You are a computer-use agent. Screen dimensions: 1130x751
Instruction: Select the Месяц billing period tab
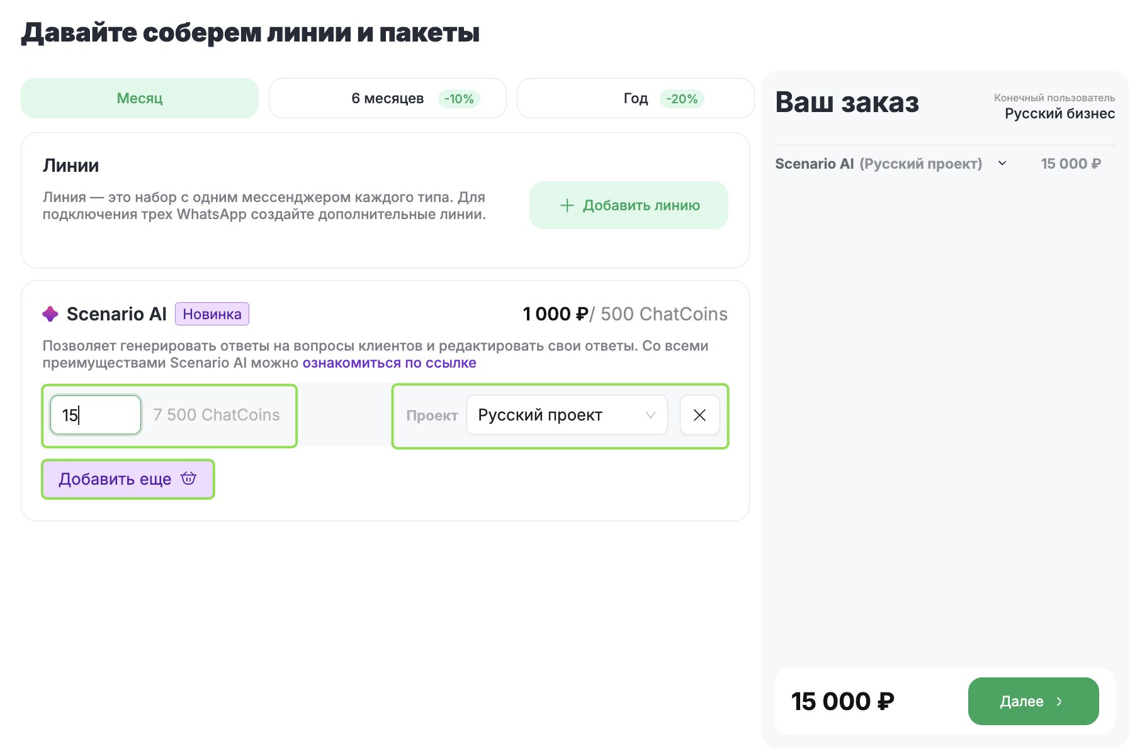pyautogui.click(x=140, y=98)
